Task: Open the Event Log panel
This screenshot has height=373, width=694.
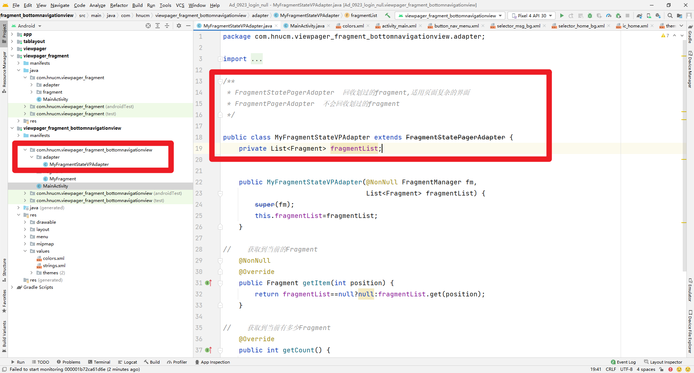Action: (x=623, y=362)
